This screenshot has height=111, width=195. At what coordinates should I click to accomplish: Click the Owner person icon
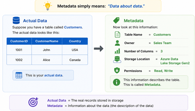pos(117,43)
